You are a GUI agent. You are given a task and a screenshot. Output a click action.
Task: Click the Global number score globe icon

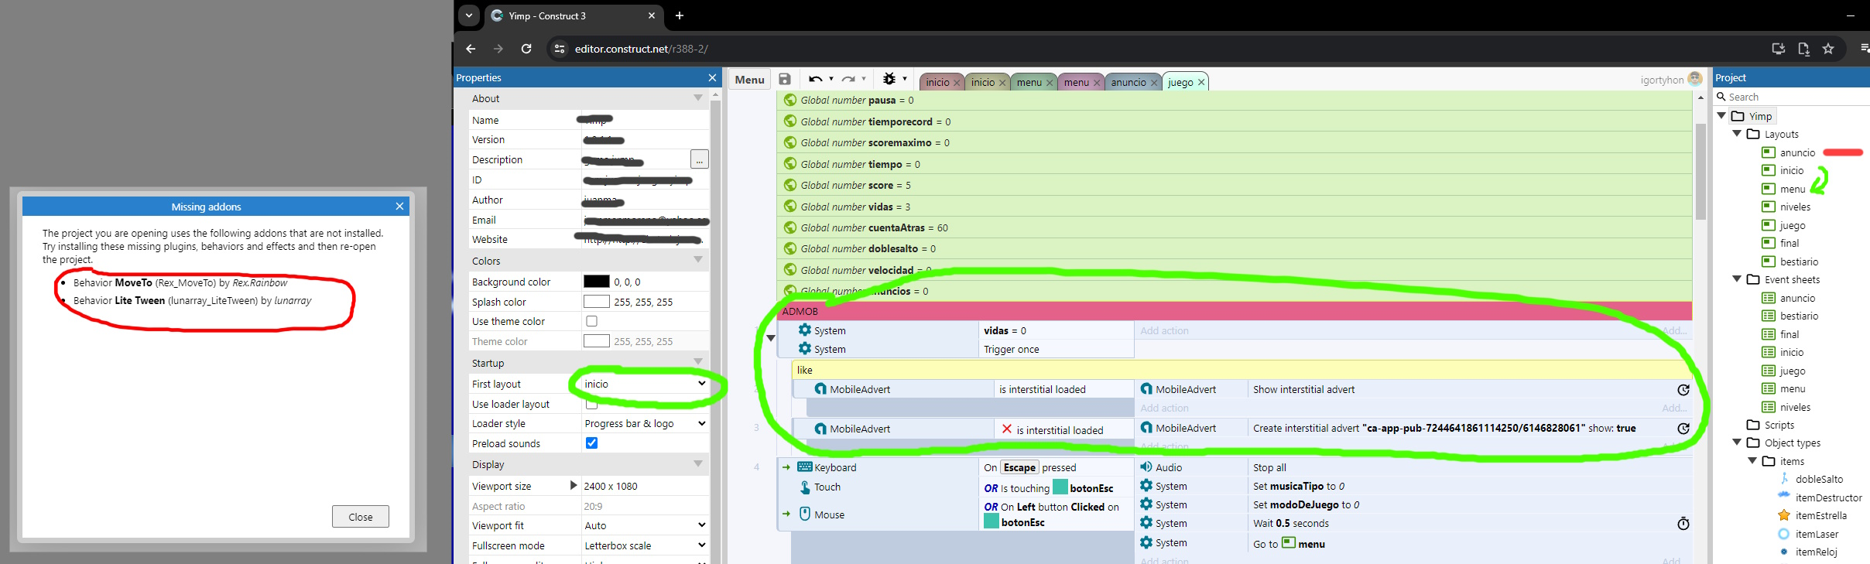click(789, 185)
